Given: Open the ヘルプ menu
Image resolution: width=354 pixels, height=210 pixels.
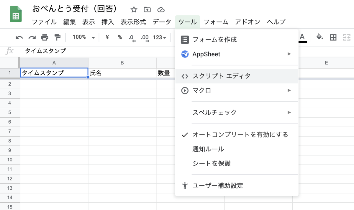Looking at the screenshot, I should point(276,22).
